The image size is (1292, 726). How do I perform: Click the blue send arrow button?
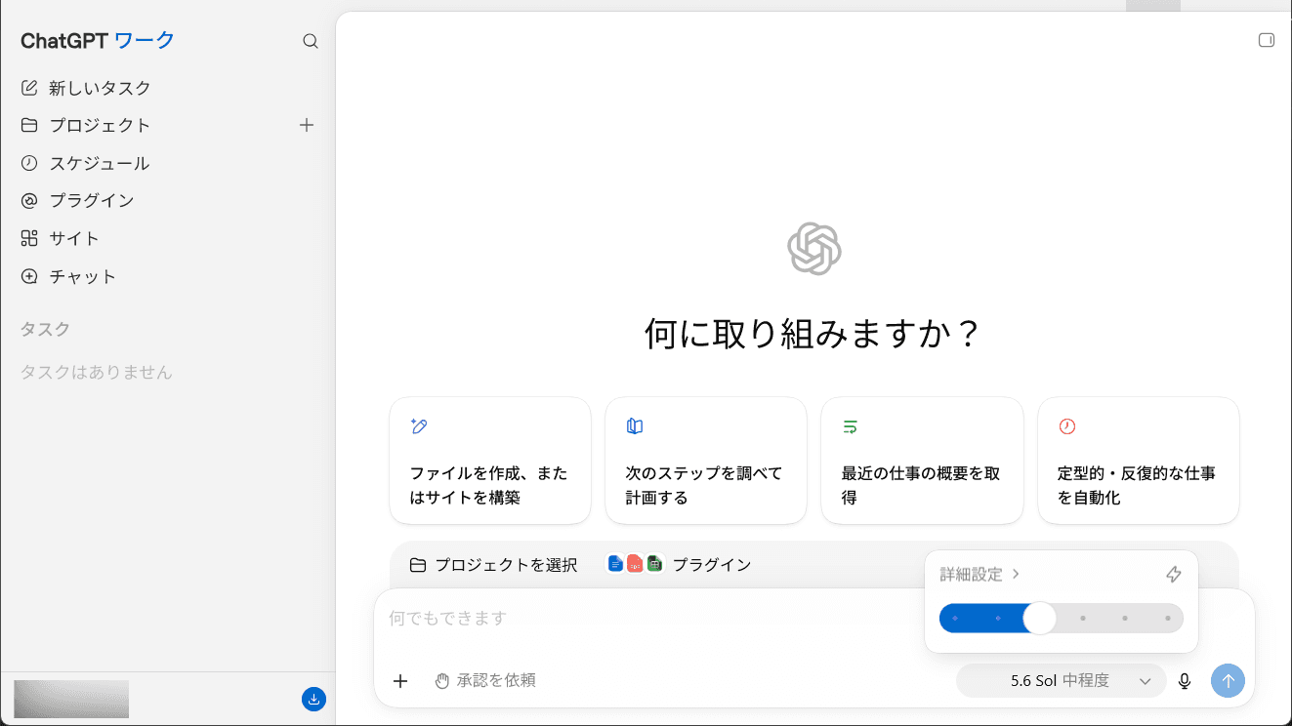tap(1228, 681)
